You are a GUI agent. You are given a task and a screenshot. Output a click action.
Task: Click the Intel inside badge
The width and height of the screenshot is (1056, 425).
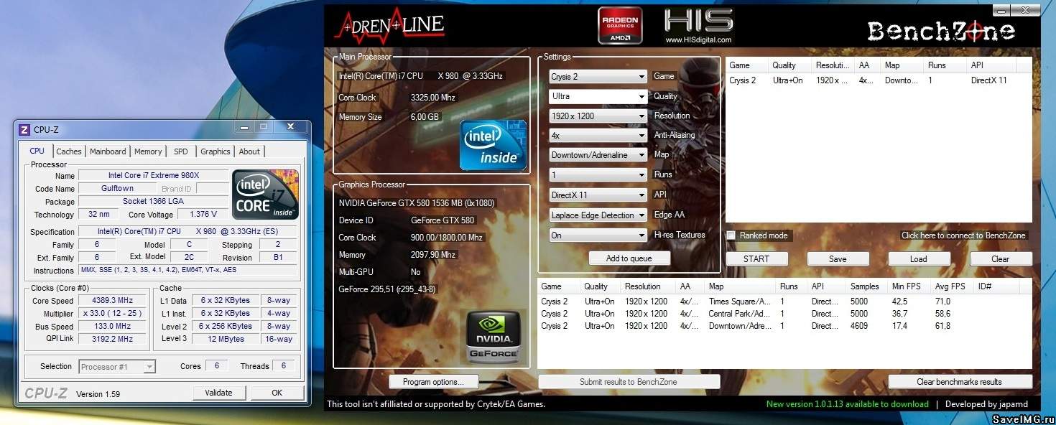(493, 145)
